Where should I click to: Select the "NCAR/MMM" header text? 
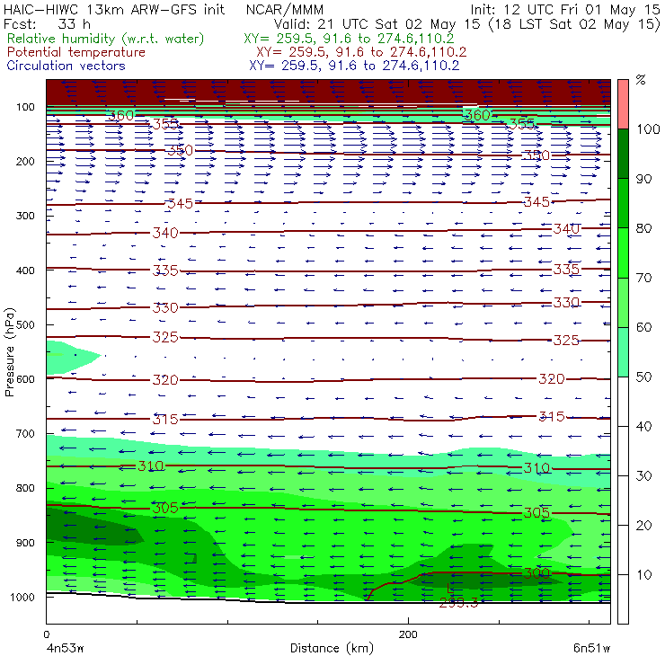[285, 10]
